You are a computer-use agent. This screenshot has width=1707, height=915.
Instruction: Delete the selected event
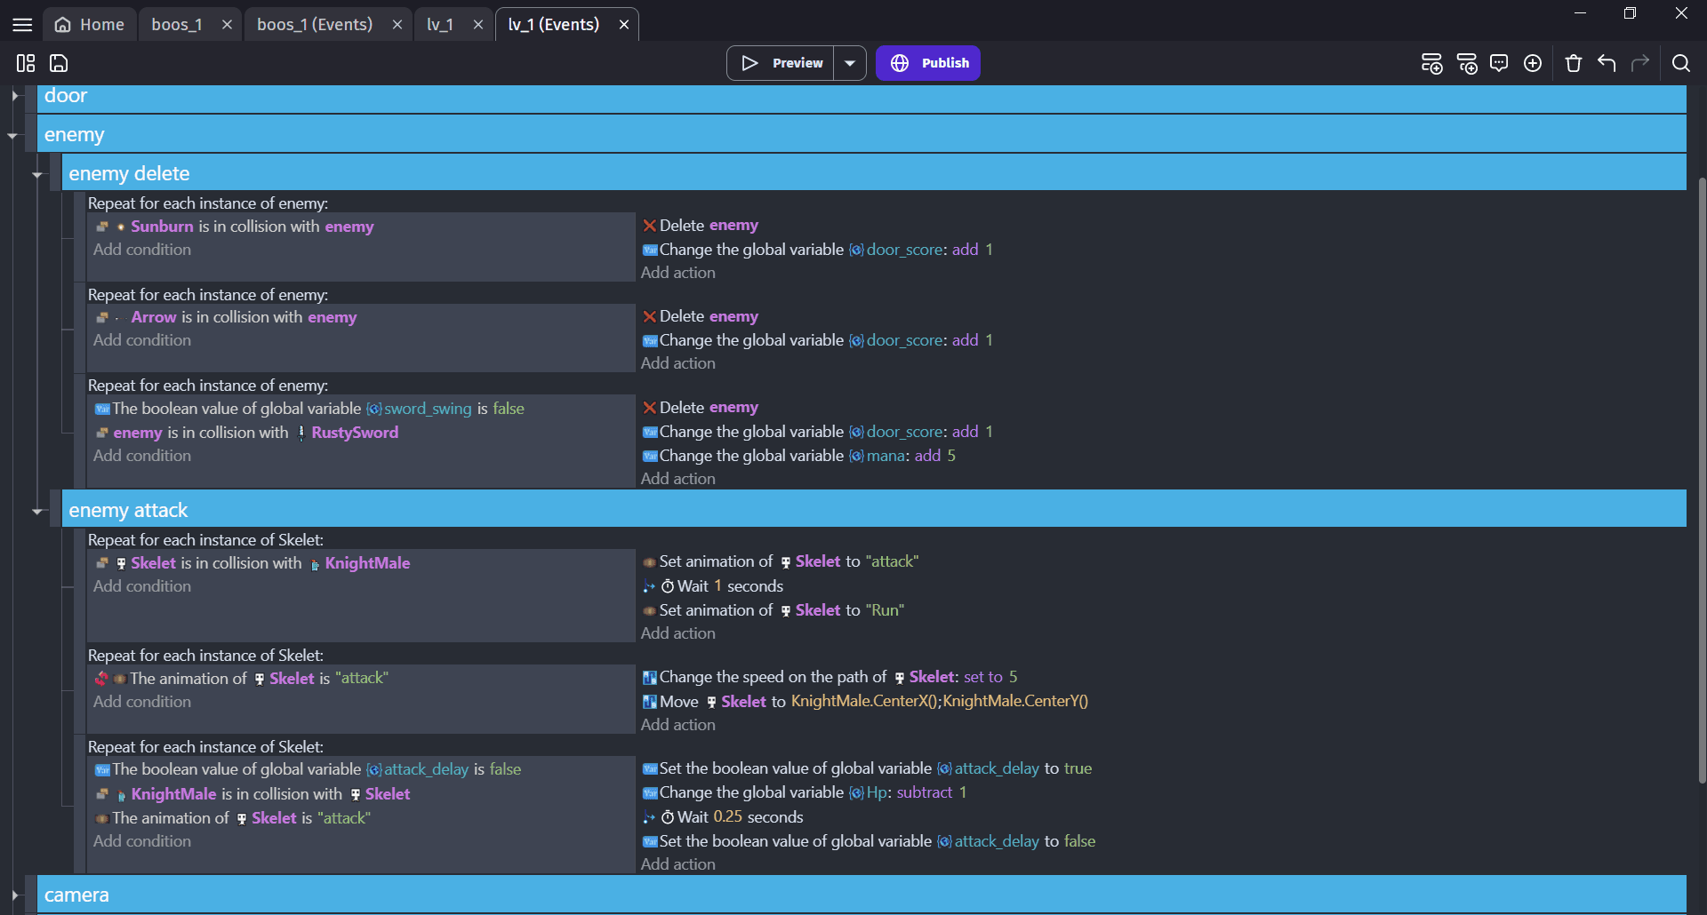(x=1573, y=63)
